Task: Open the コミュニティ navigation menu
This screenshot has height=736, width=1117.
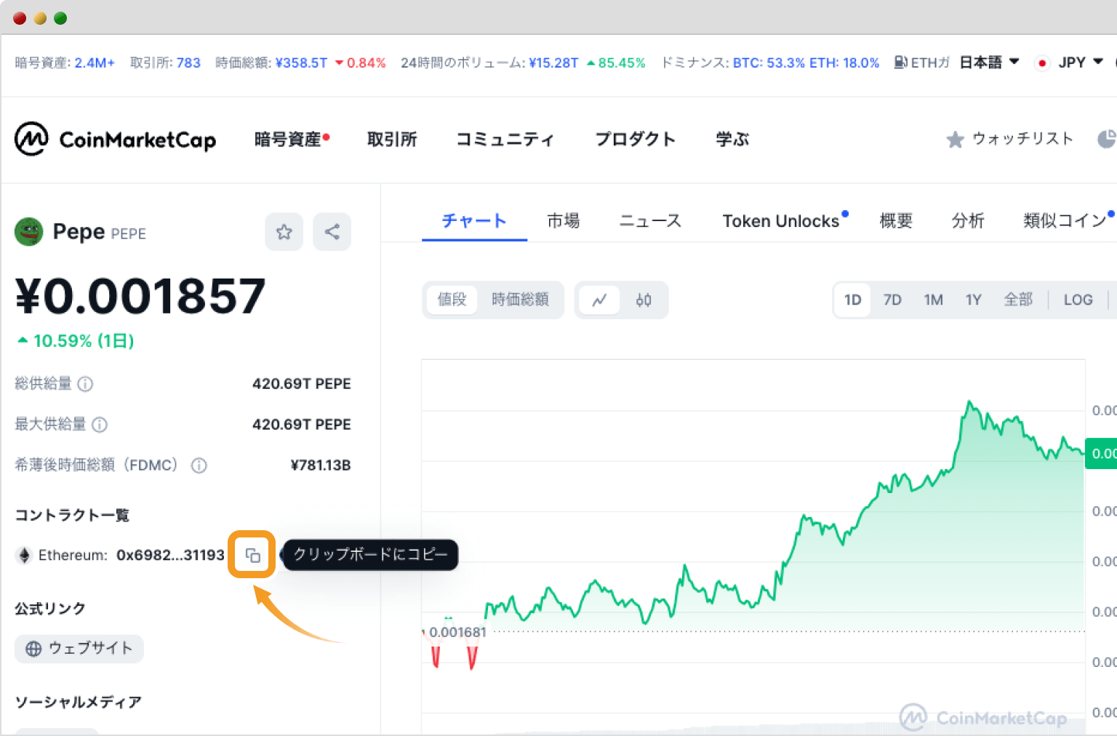Action: 505,139
